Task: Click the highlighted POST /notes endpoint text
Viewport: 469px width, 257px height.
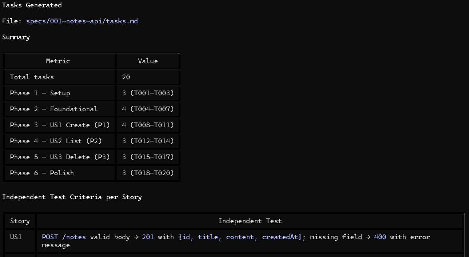Action: tap(63, 237)
